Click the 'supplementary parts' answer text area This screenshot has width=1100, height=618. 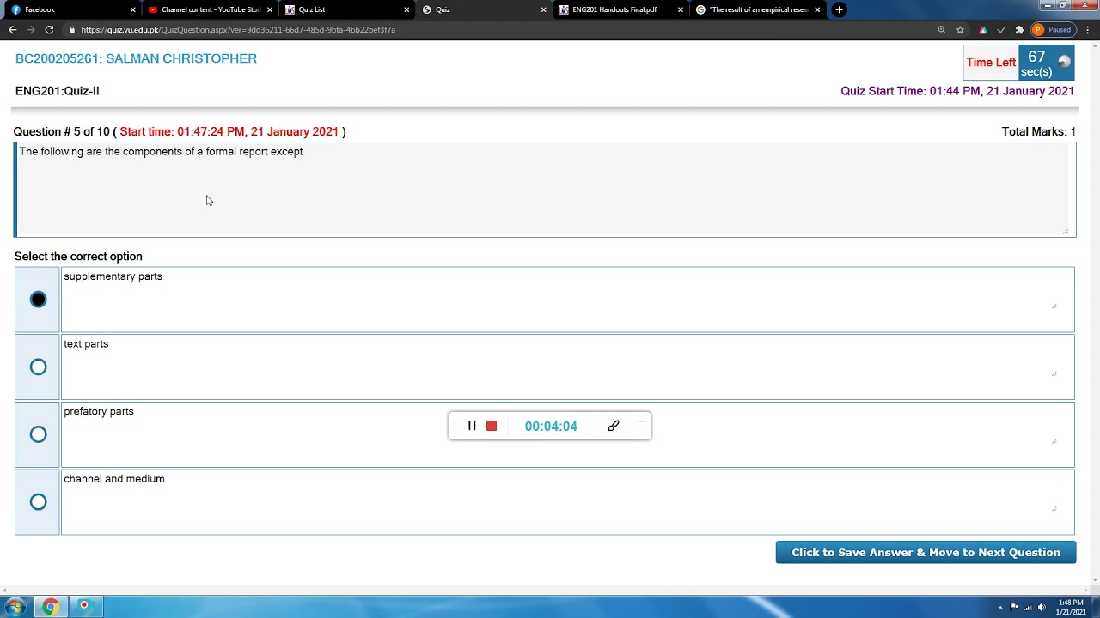click(567, 300)
